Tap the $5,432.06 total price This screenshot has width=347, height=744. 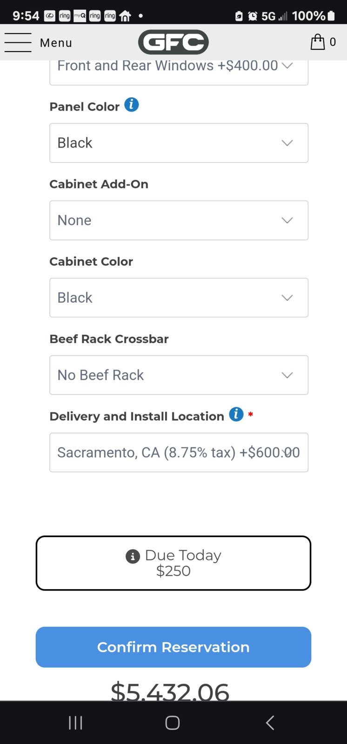click(x=170, y=691)
